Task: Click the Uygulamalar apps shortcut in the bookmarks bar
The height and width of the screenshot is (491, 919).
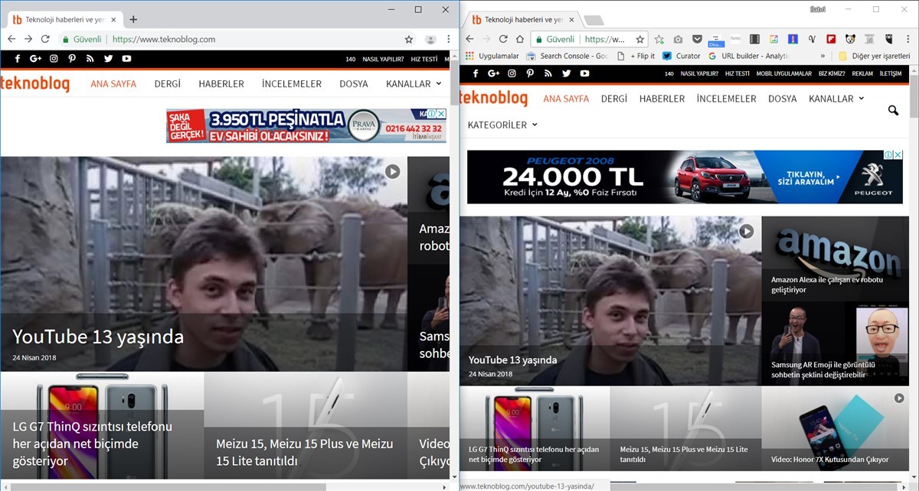Action: pyautogui.click(x=492, y=56)
